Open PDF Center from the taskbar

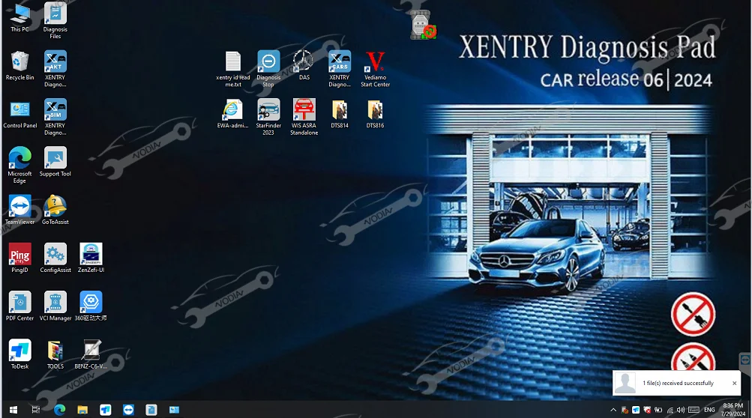coord(151,410)
